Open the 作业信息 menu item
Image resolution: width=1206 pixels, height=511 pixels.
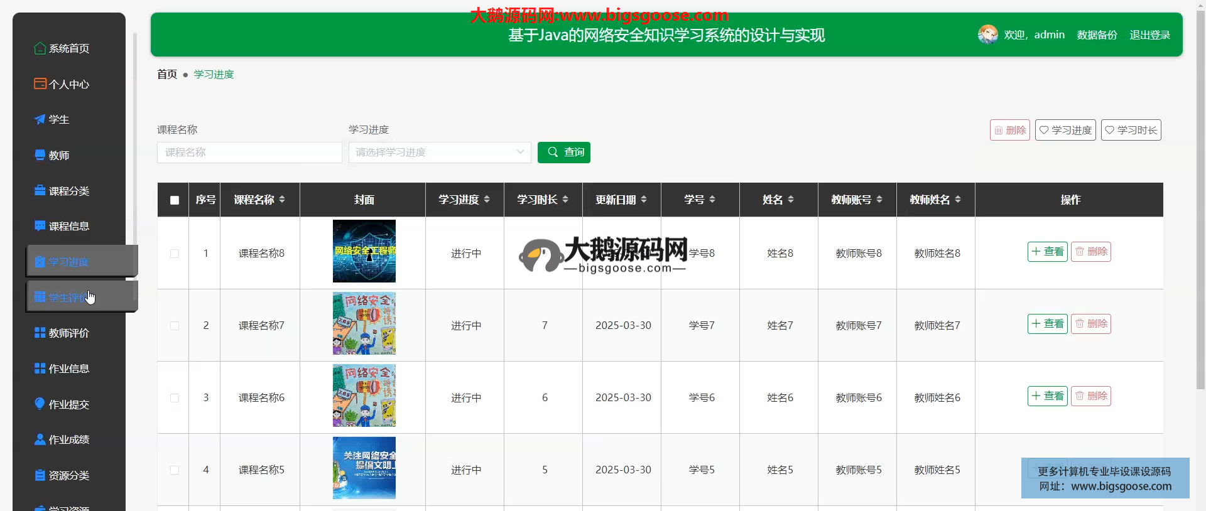coord(69,368)
